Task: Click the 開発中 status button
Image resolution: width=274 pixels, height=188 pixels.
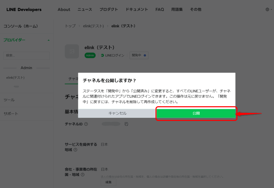Action: [x=139, y=55]
